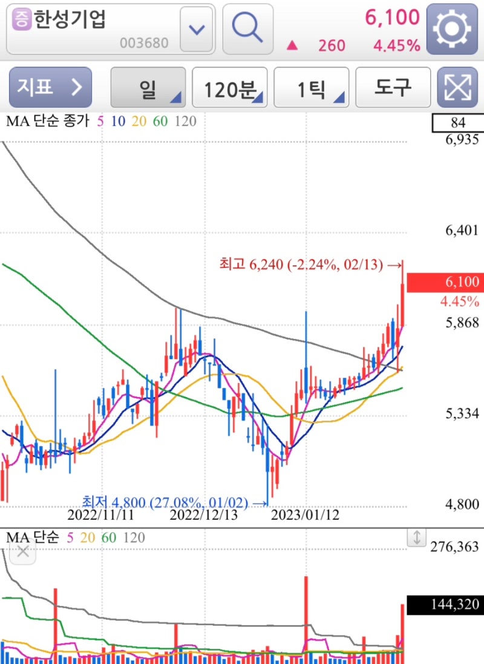Expand chart to full screen
484x664 pixels.
tap(457, 87)
